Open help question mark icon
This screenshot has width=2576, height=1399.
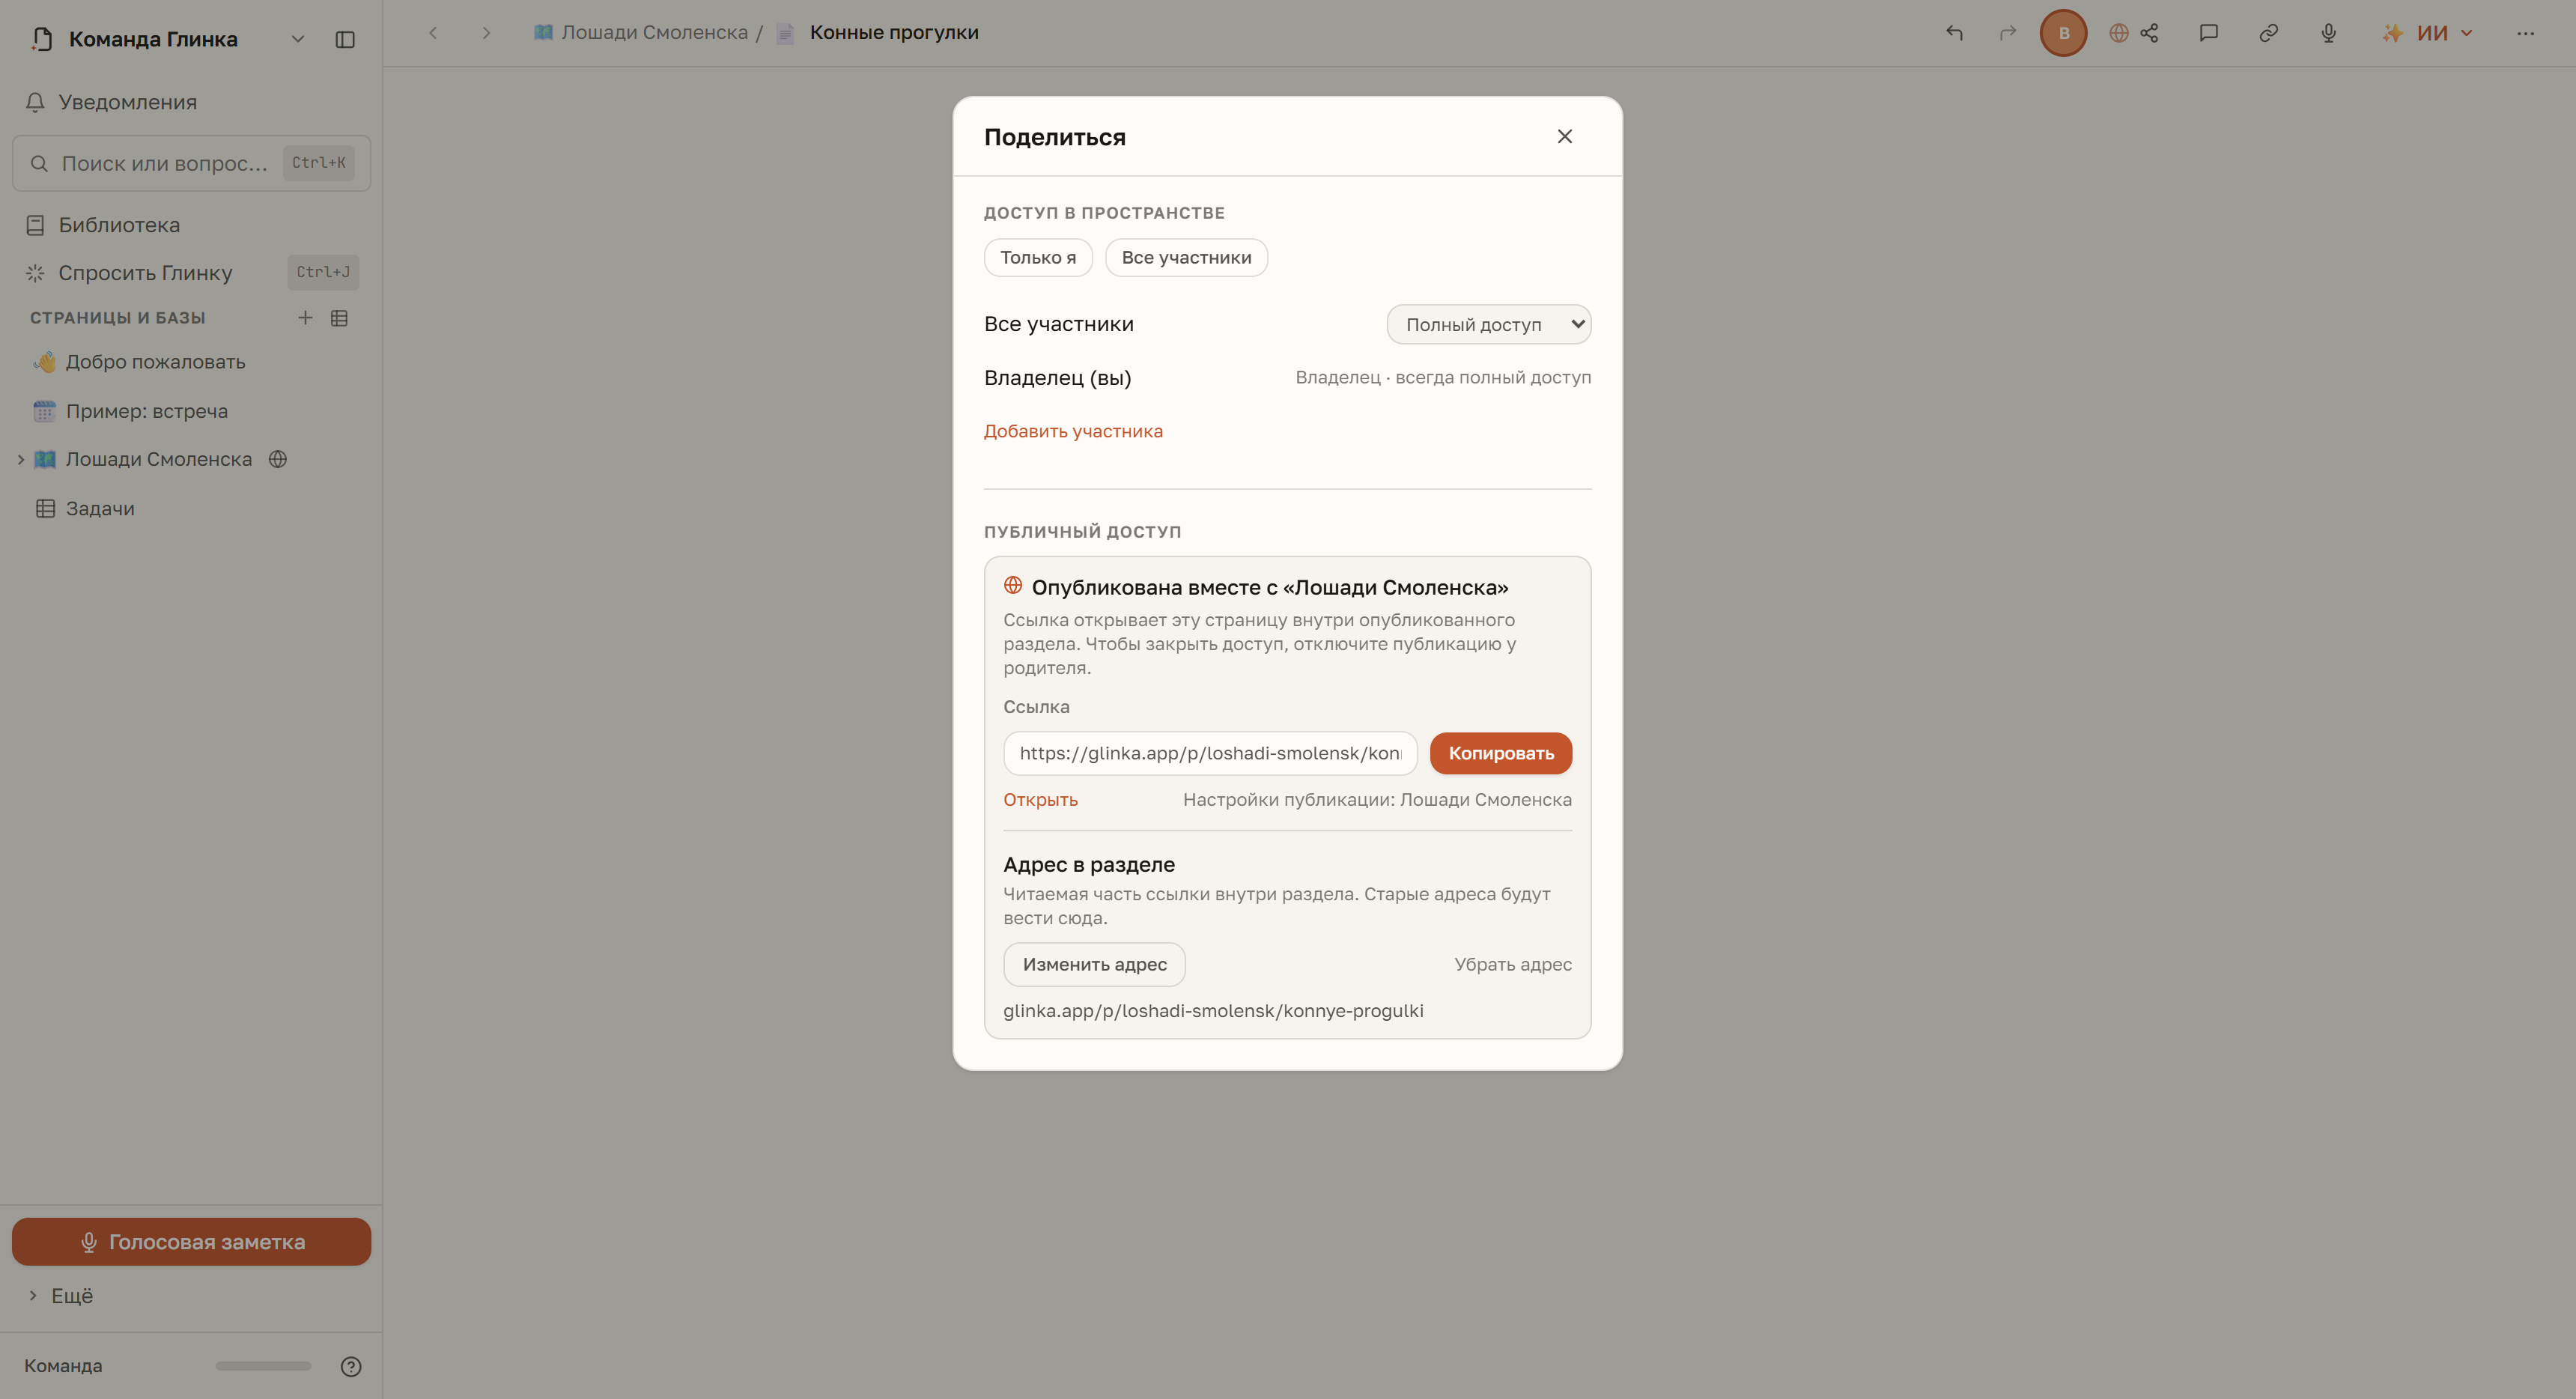tap(351, 1366)
